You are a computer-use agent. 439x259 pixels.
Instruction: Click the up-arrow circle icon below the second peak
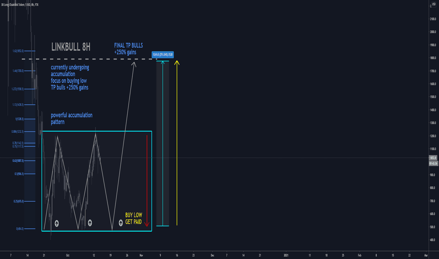tap(90, 223)
